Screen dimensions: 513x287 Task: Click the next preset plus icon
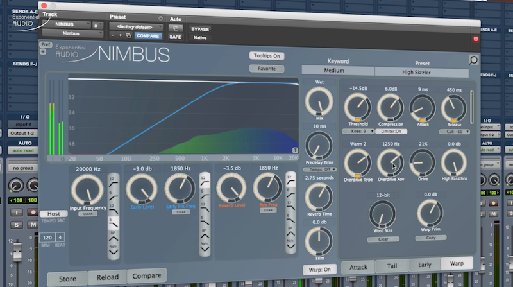(121, 36)
